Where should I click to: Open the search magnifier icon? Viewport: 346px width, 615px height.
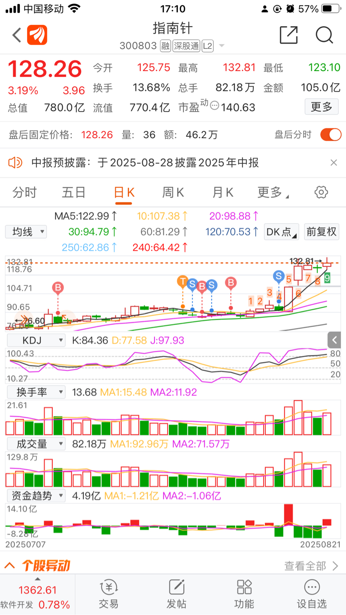tap(324, 35)
